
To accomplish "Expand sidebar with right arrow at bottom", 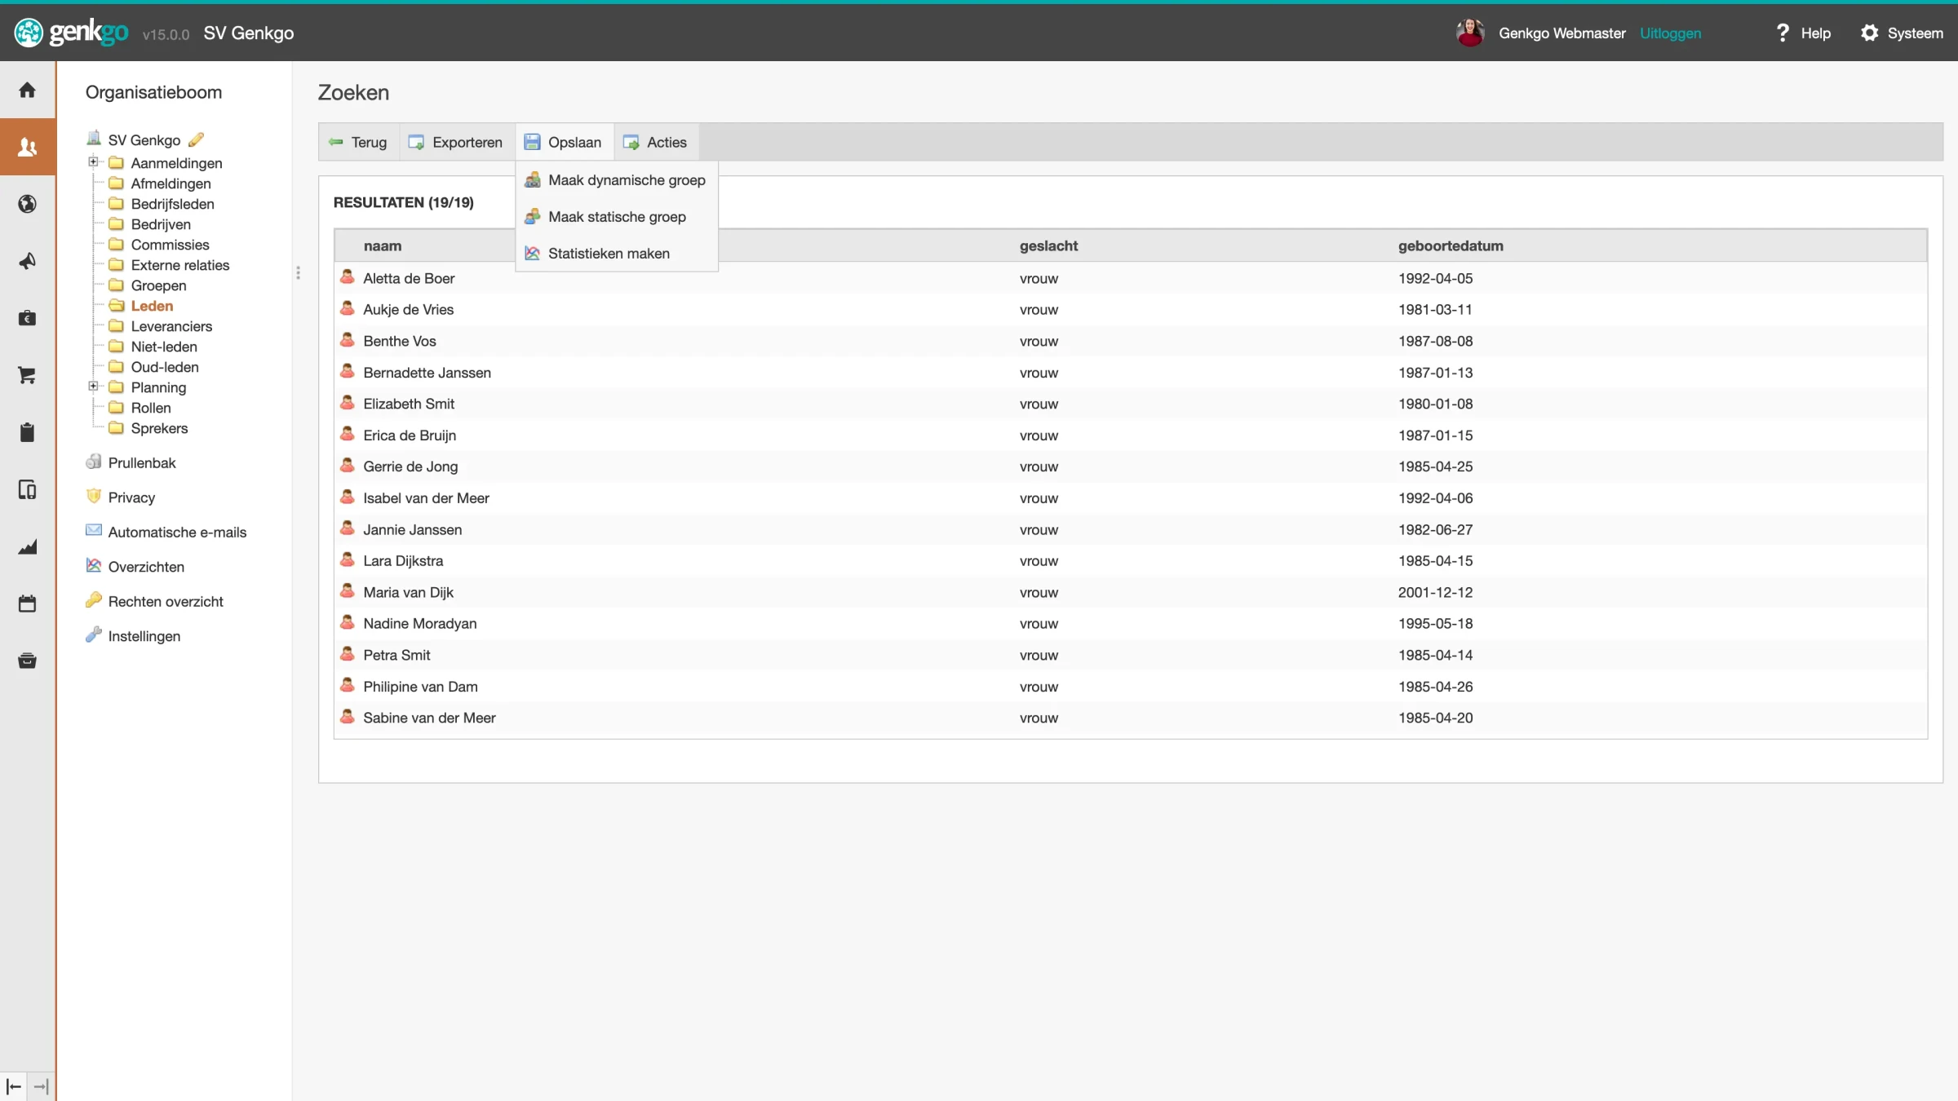I will click(41, 1086).
